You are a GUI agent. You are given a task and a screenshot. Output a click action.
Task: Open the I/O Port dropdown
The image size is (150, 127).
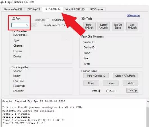click(20, 25)
